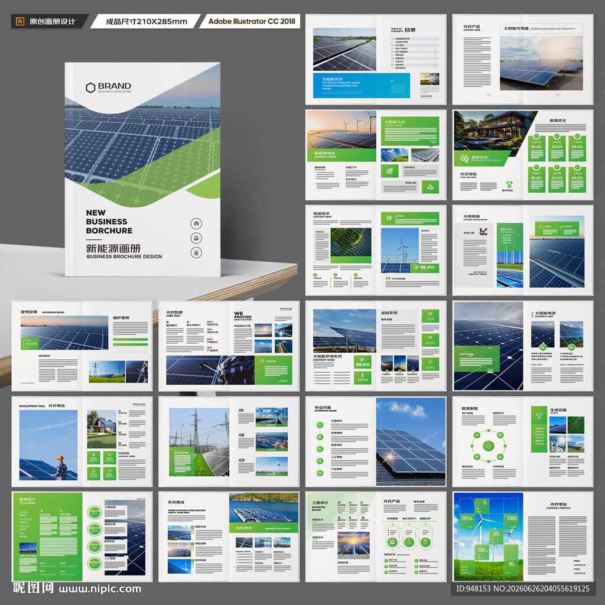The height and width of the screenshot is (605, 605).
Task: Open the panel-cleaning worker photo
Action: coord(210,370)
